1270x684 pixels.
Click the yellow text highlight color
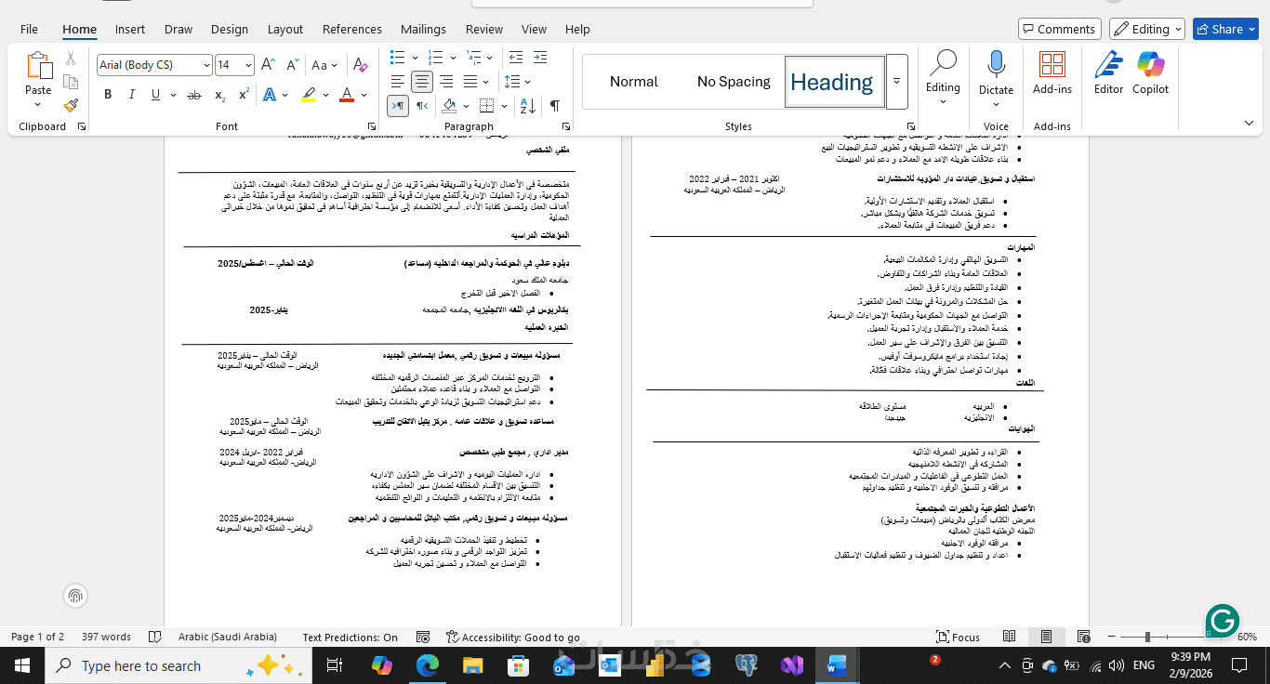click(x=309, y=95)
